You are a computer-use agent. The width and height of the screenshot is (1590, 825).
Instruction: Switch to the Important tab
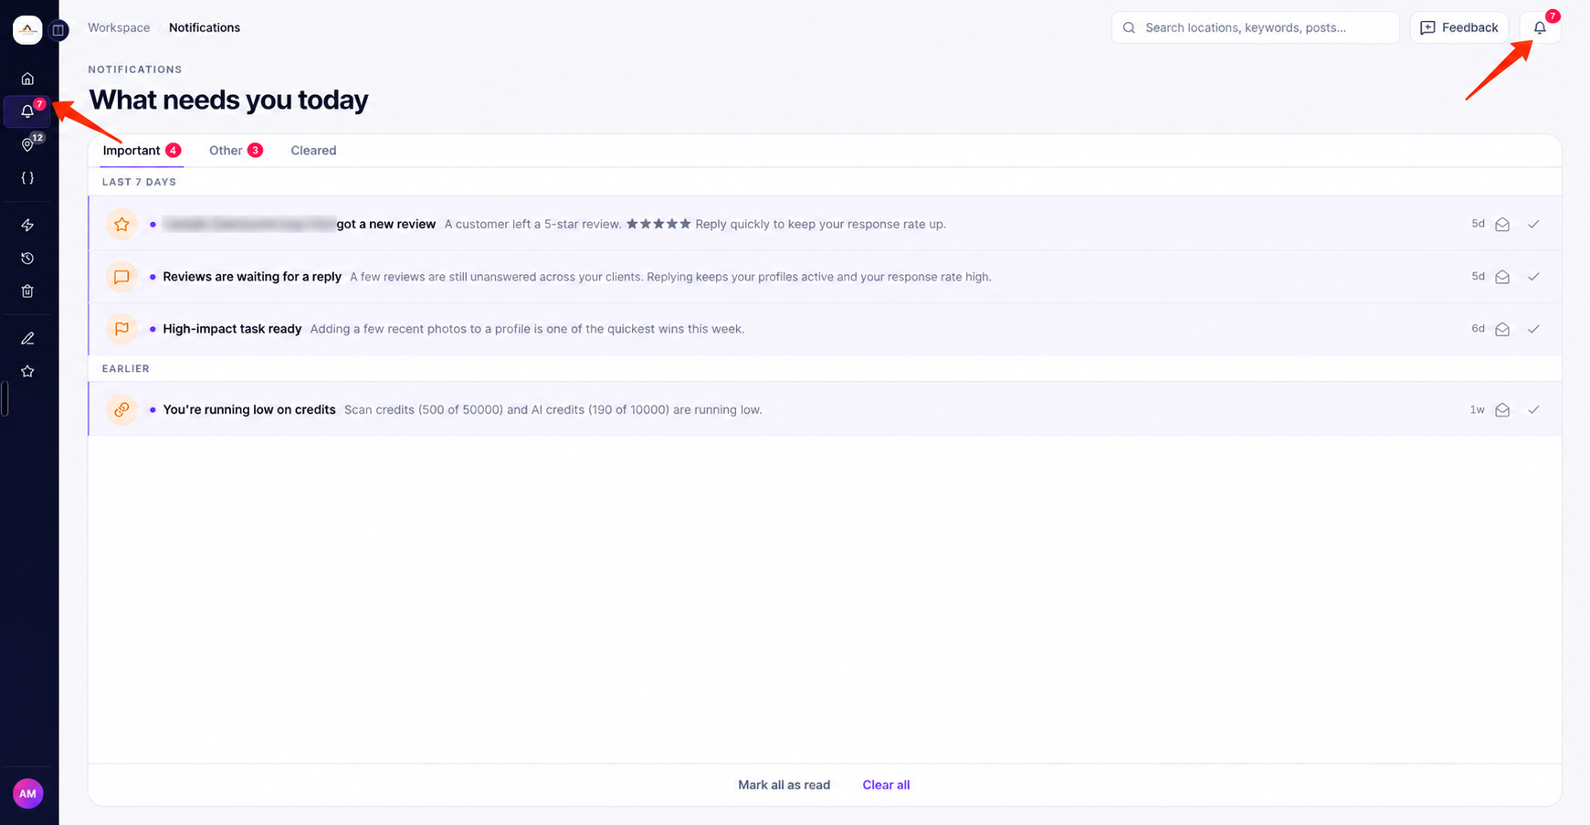pyautogui.click(x=142, y=151)
